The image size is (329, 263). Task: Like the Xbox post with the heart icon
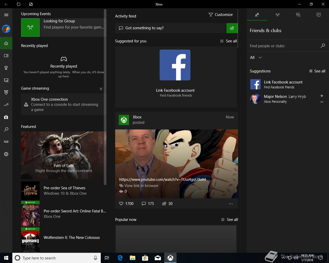pos(121,203)
